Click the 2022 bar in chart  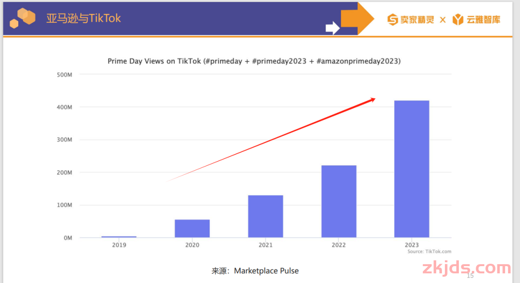(338, 202)
